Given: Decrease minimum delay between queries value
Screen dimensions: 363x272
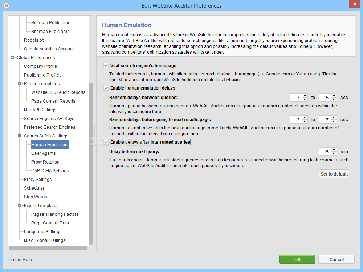Looking at the screenshot, I should [x=305, y=99].
